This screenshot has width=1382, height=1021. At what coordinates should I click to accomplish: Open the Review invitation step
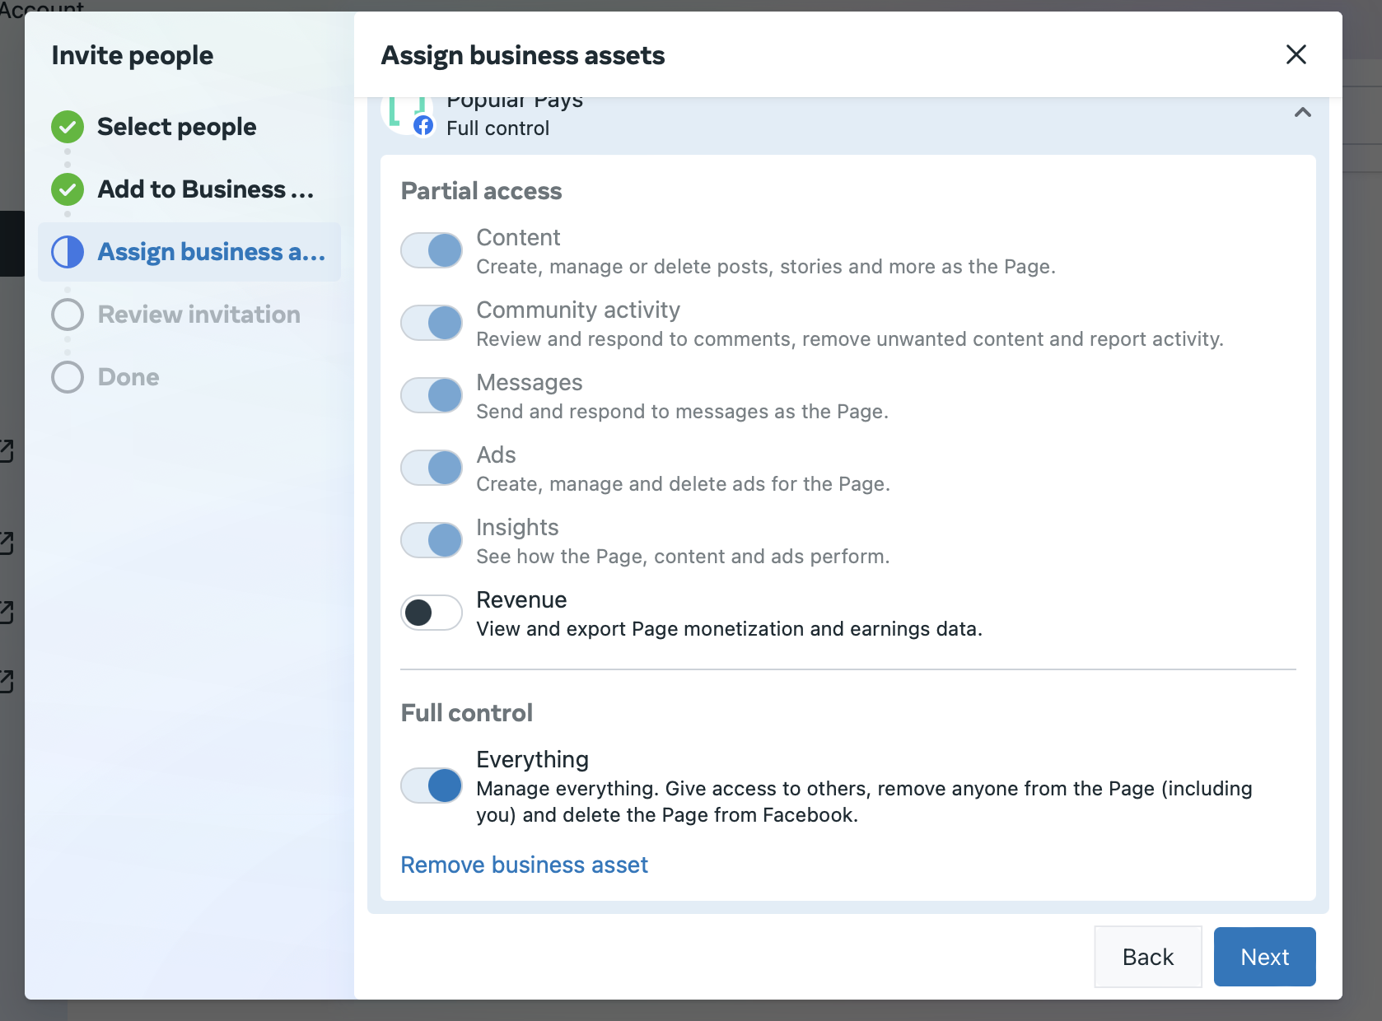[198, 315]
